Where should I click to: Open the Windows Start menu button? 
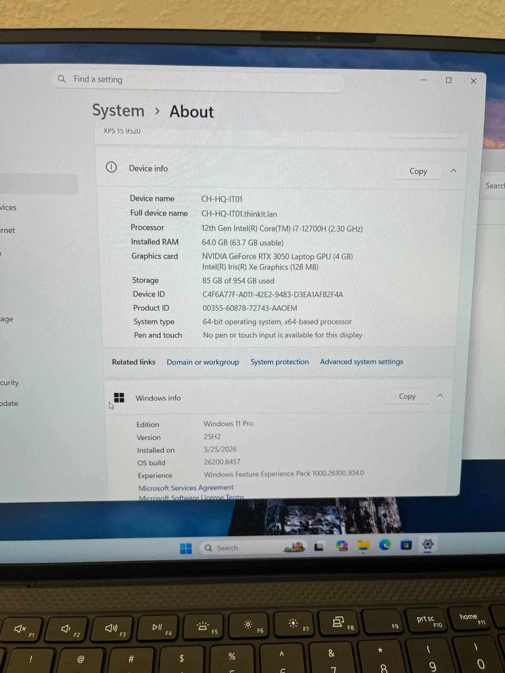coord(186,548)
